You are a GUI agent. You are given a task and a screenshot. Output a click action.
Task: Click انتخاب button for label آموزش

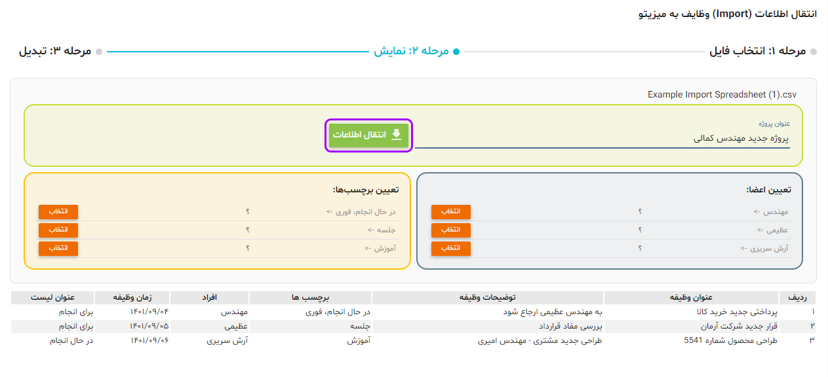tap(58, 249)
